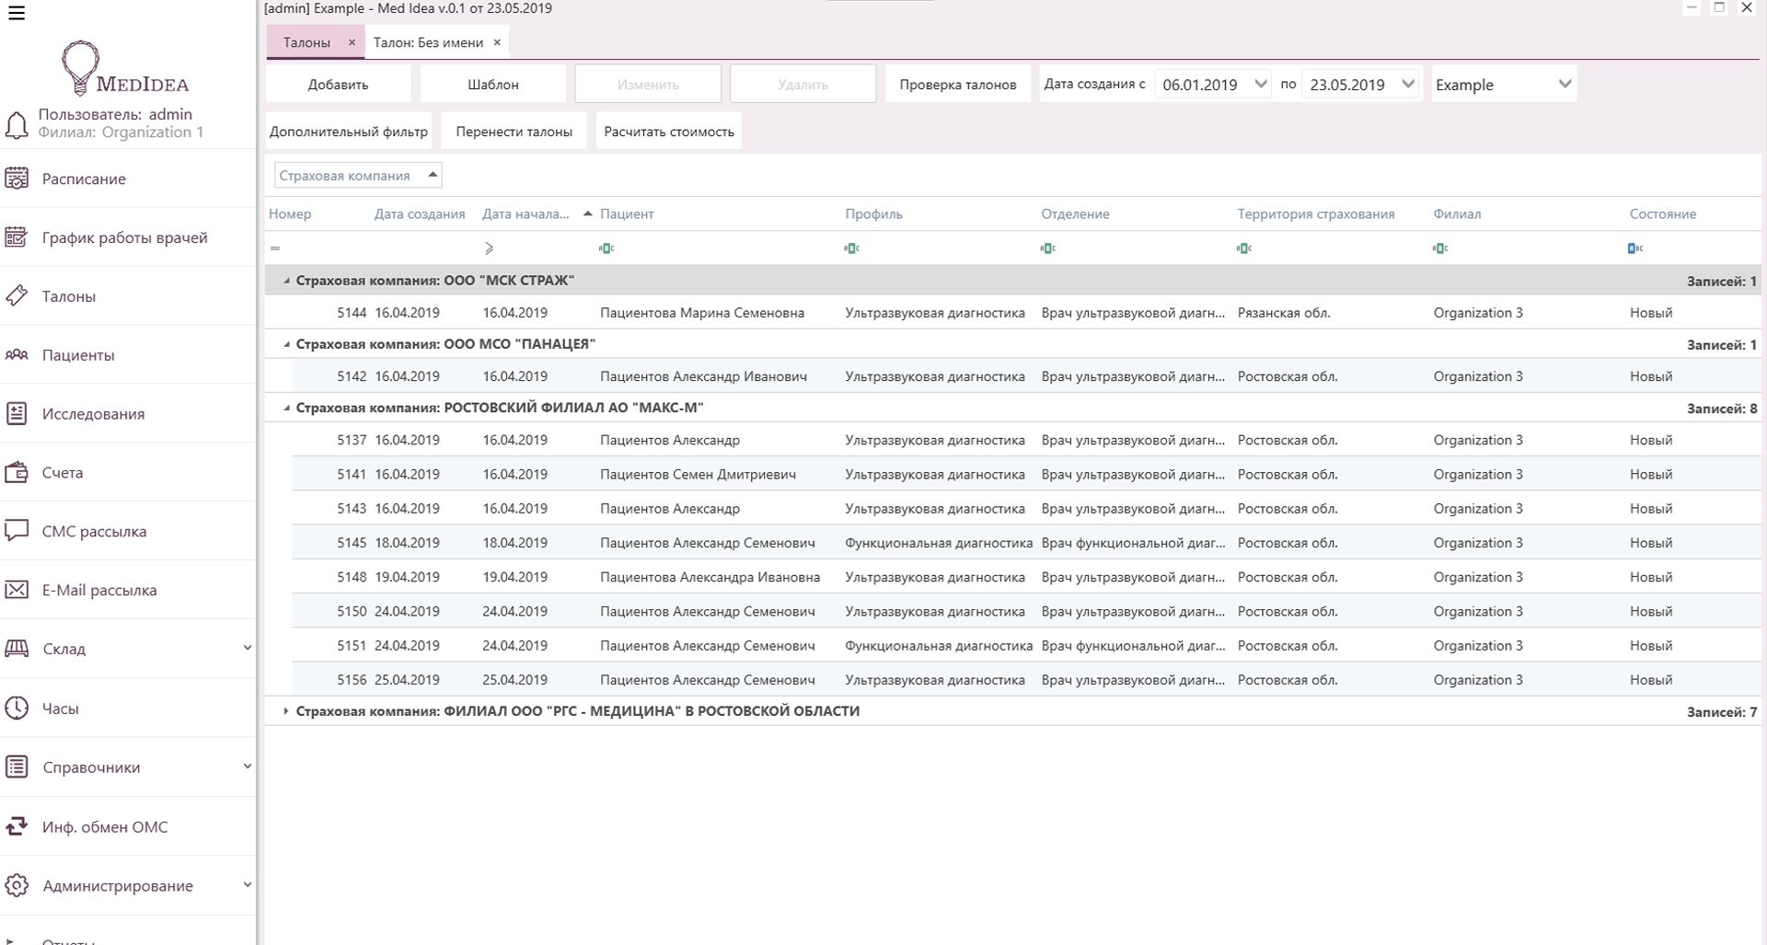Click the Пациенты people icon
Image resolution: width=1767 pixels, height=945 pixels.
[17, 355]
